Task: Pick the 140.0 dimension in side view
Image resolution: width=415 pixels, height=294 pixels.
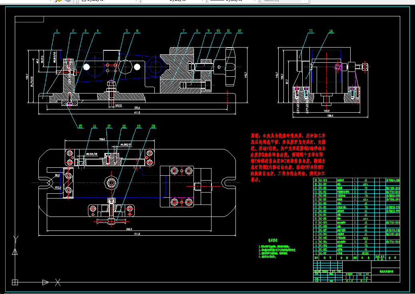Action: tap(326, 111)
